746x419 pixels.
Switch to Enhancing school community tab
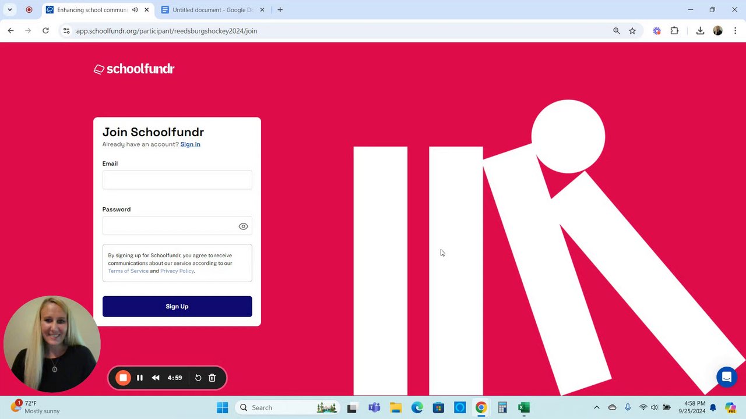tap(92, 10)
